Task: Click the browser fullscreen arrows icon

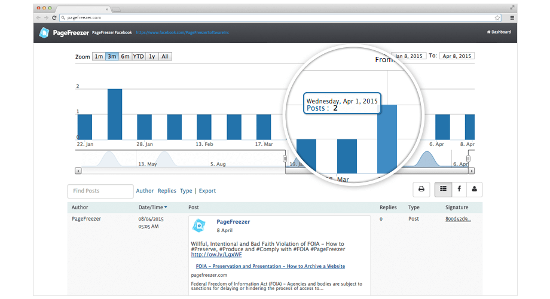Action: tap(512, 7)
